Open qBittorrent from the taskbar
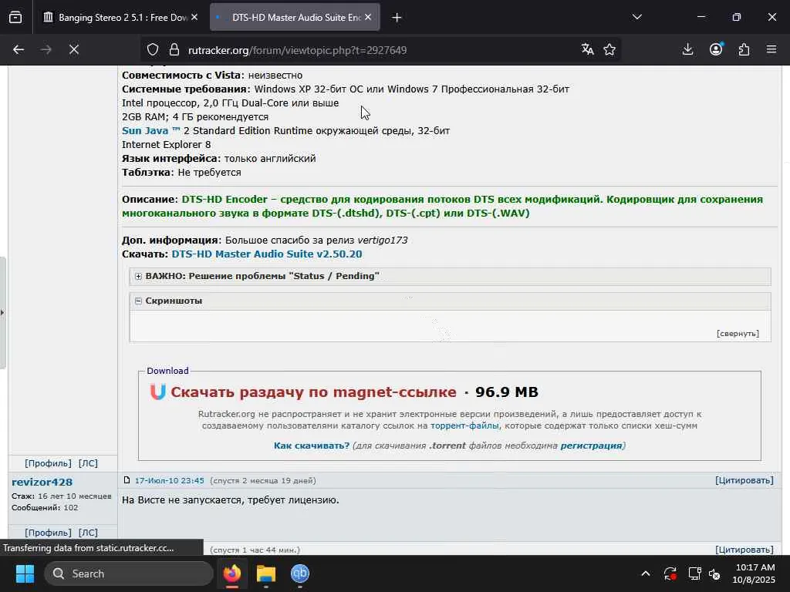 (300, 573)
